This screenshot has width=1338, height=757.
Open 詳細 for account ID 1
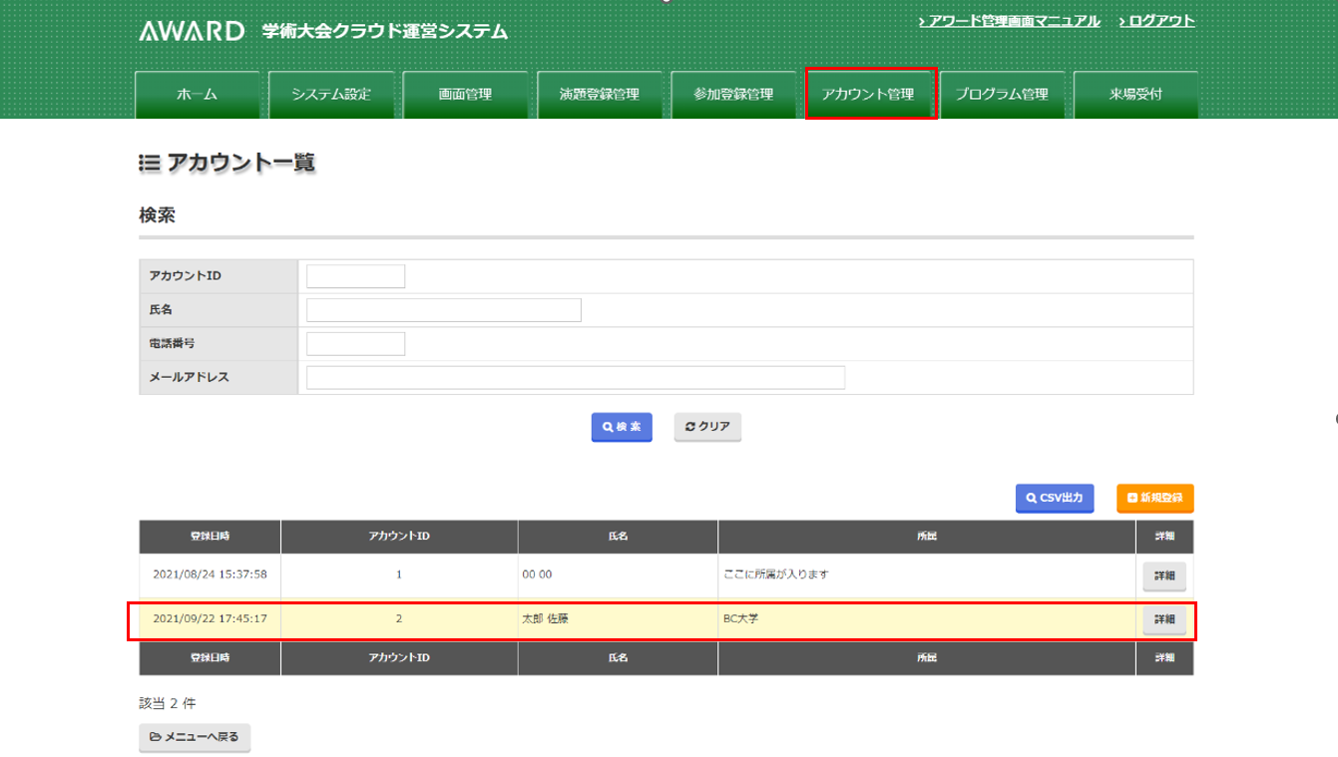point(1163,575)
